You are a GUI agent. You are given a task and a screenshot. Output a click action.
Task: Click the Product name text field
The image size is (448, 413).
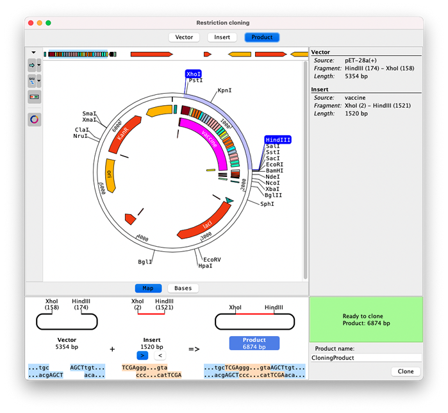(x=365, y=358)
